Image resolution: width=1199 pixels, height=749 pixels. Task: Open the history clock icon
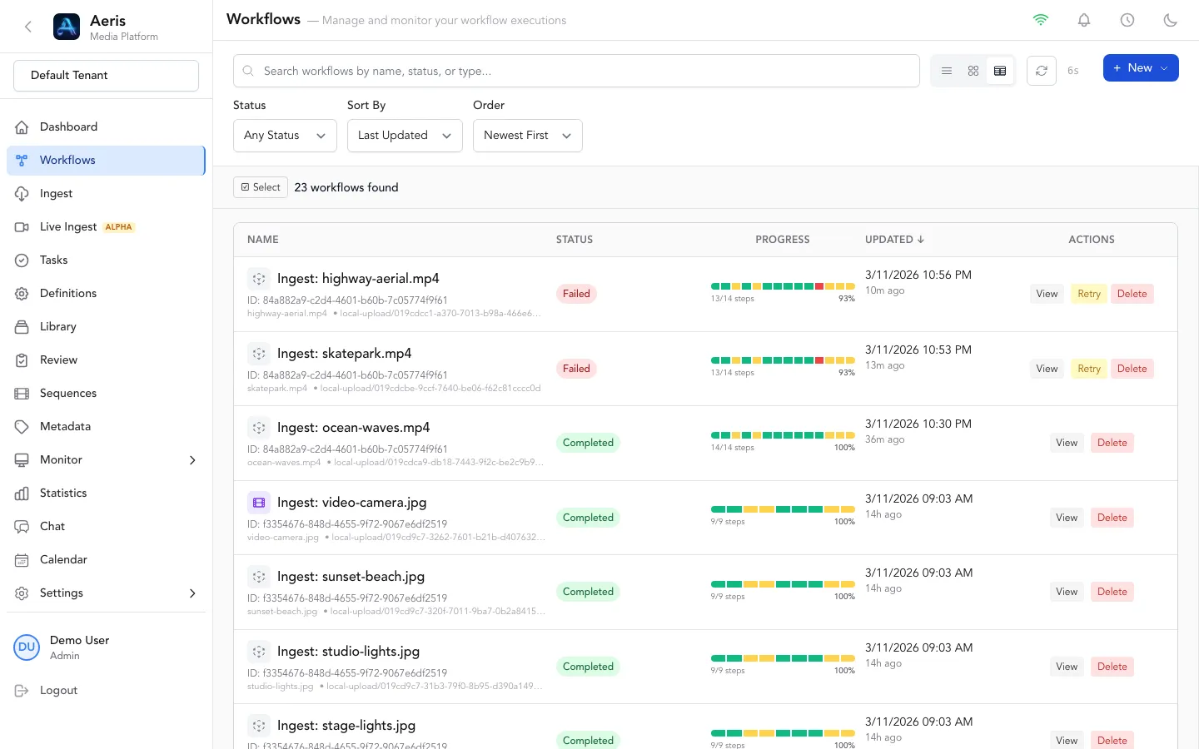pos(1127,20)
